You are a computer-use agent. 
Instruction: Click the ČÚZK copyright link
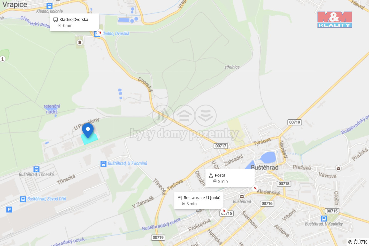tap(358, 242)
